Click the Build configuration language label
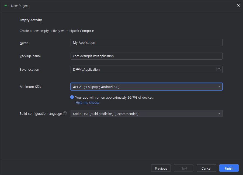The image size is (243, 175). point(41,114)
